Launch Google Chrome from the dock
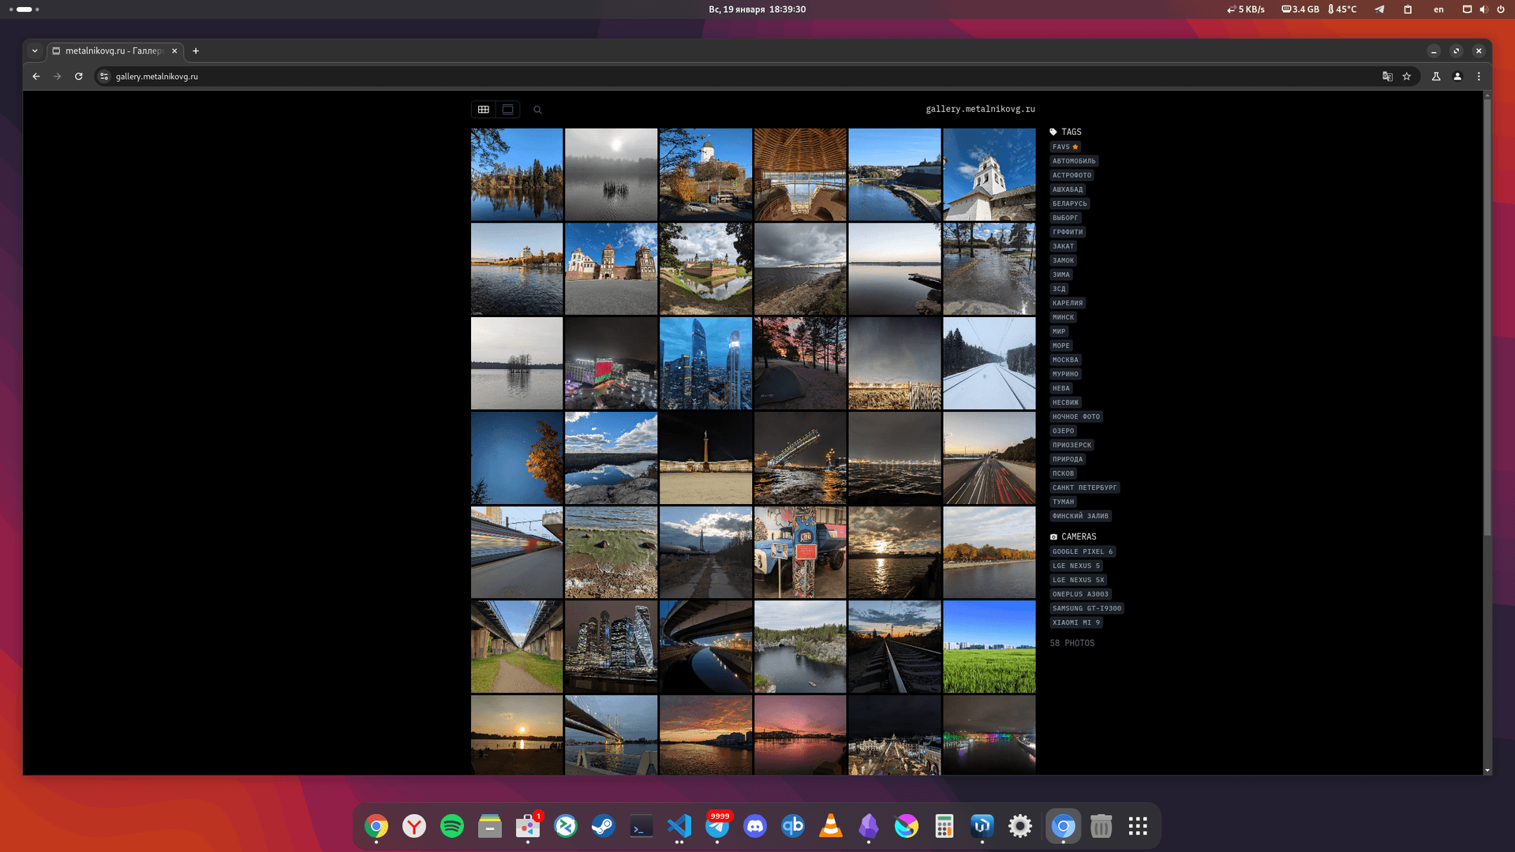The height and width of the screenshot is (852, 1515). [x=376, y=826]
